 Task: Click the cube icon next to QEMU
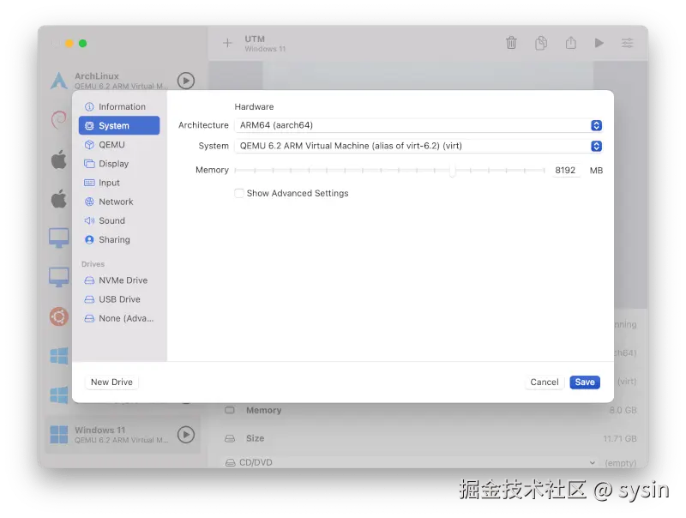point(89,145)
